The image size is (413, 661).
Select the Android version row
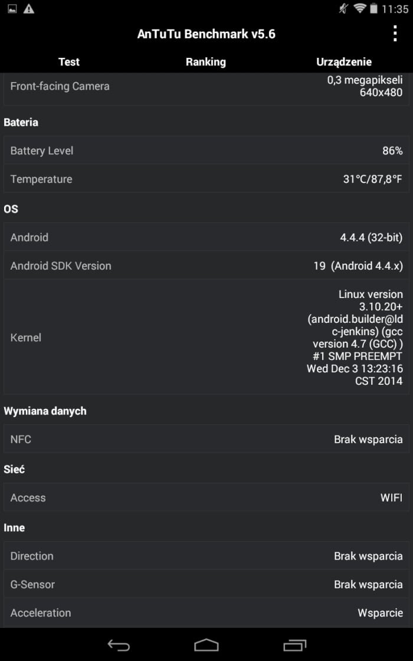[206, 237]
